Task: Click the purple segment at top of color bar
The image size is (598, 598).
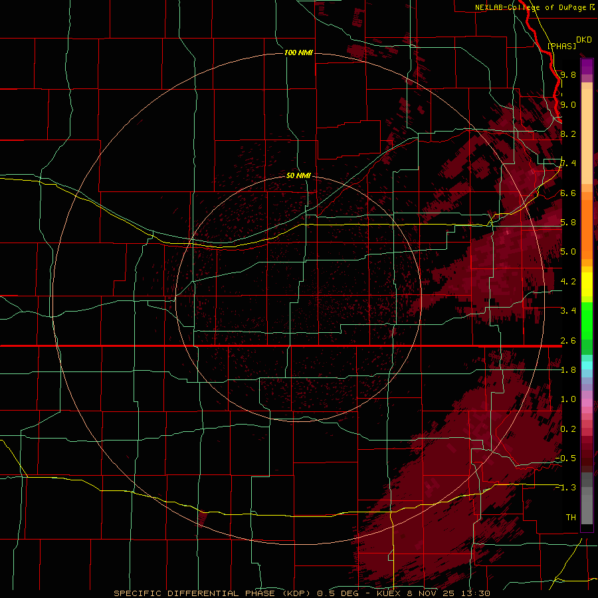Action: [x=587, y=66]
